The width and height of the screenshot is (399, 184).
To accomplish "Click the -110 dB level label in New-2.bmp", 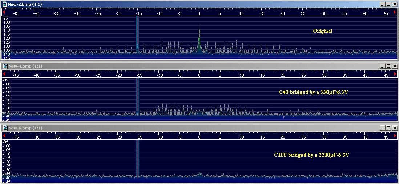I will 6,30.
